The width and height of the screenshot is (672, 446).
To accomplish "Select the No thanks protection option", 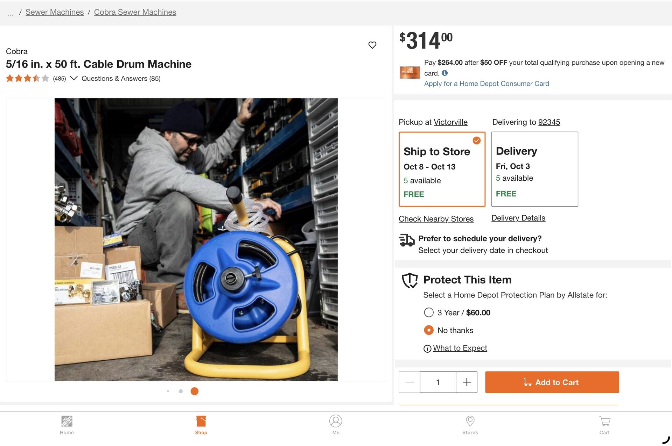I will pos(429,330).
